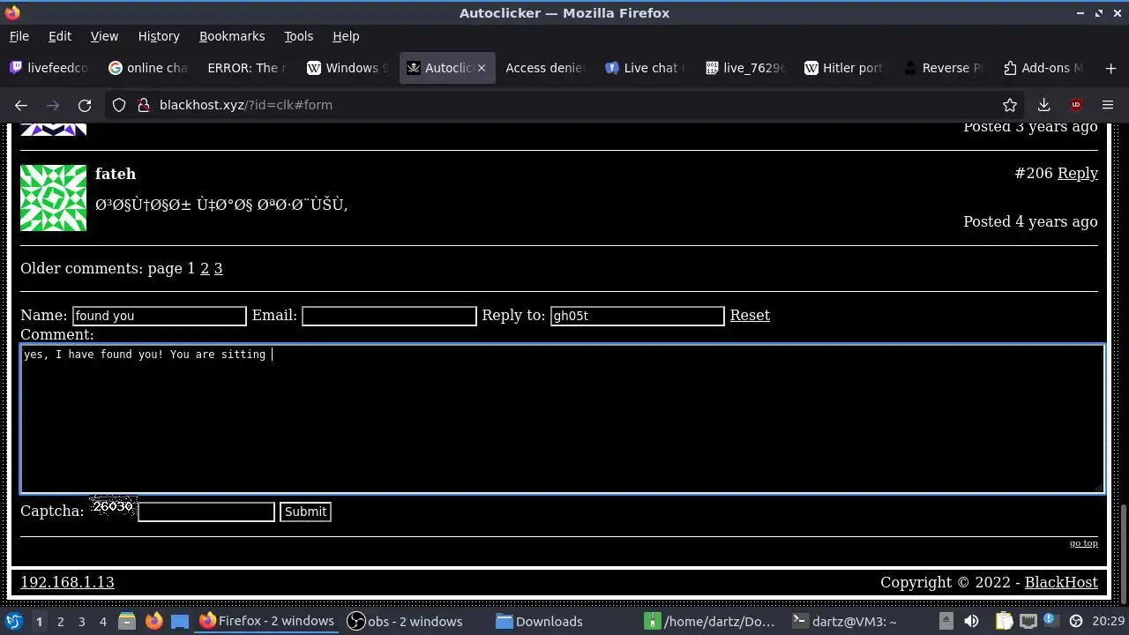The height and width of the screenshot is (635, 1129).
Task: Open the Edit menu
Action: pos(60,36)
